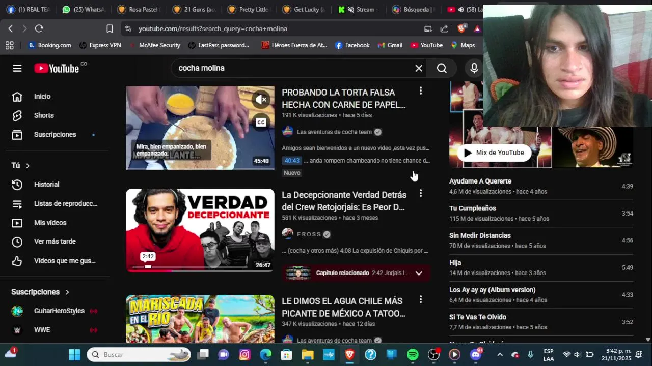This screenshot has width=652, height=366.
Task: Go back with the browser back arrow
Action: (11, 28)
